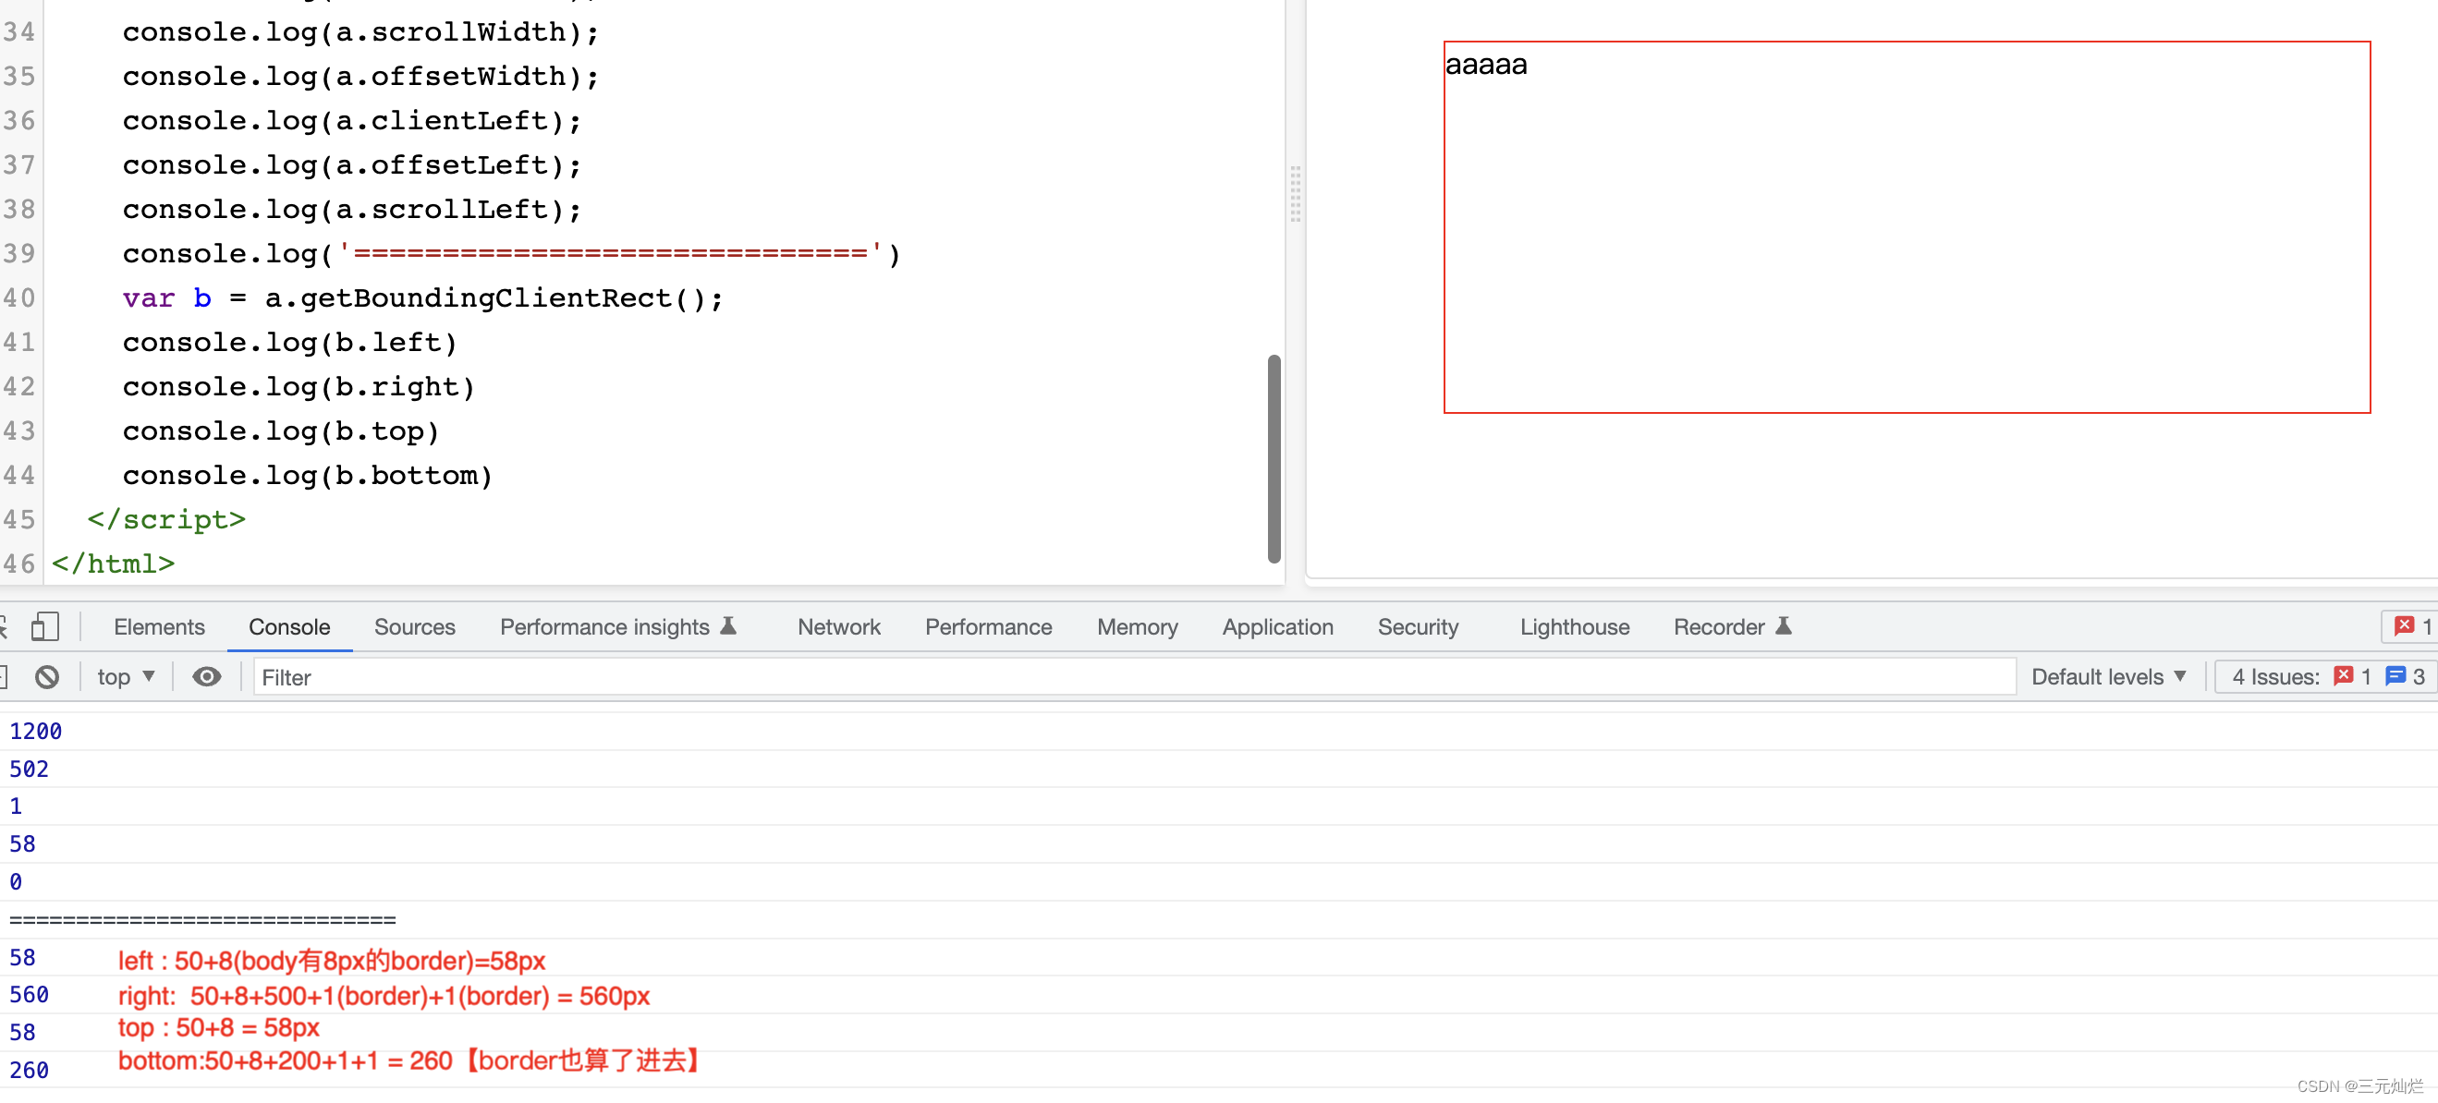Enable the eye visibility filter toggle
Screen dimensions: 2438x1103
click(207, 676)
